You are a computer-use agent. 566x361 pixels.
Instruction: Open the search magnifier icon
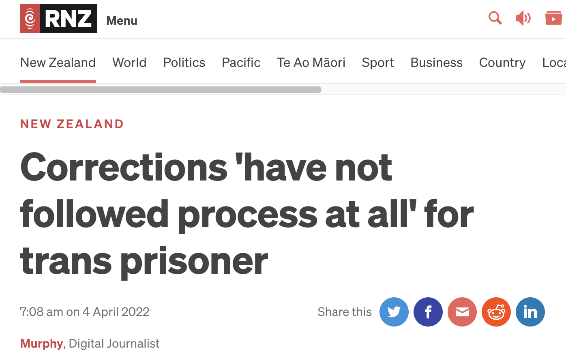click(495, 18)
